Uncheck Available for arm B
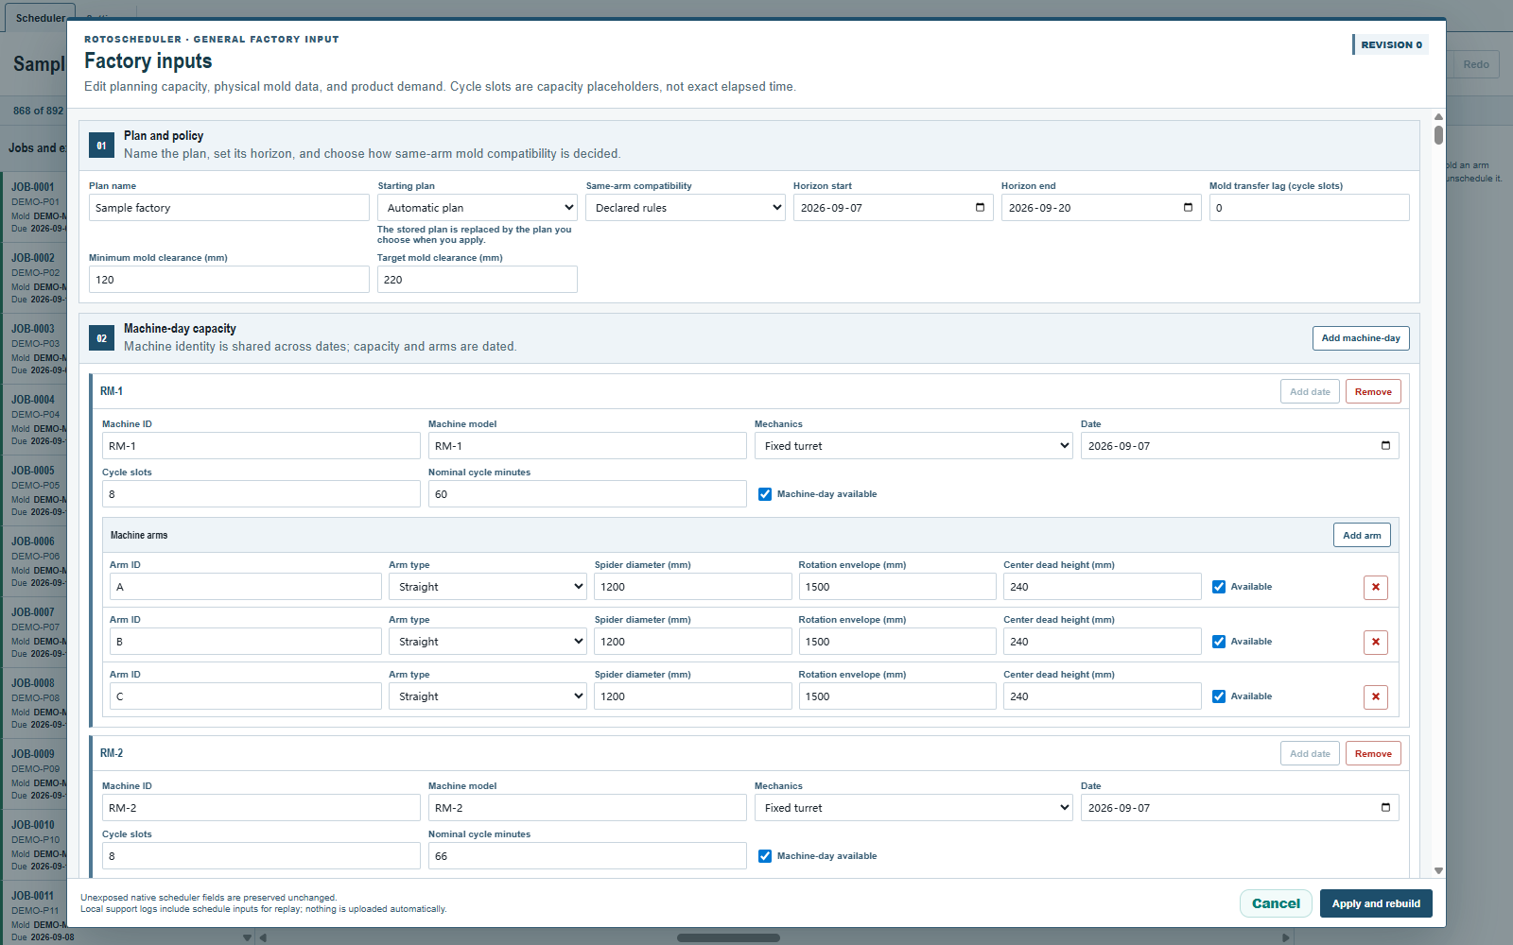Image resolution: width=1513 pixels, height=945 pixels. pos(1219,642)
